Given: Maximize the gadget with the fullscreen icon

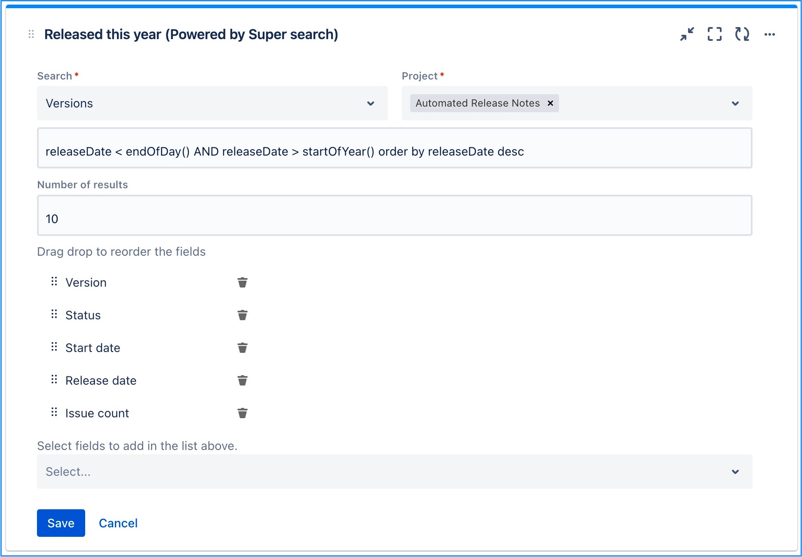Looking at the screenshot, I should coord(715,34).
